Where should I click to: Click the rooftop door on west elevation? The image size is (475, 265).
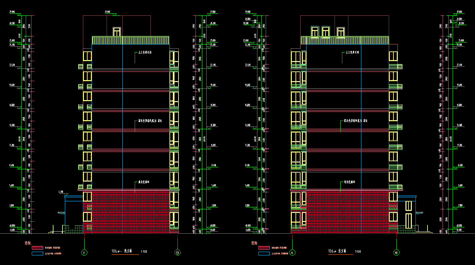tap(117, 32)
